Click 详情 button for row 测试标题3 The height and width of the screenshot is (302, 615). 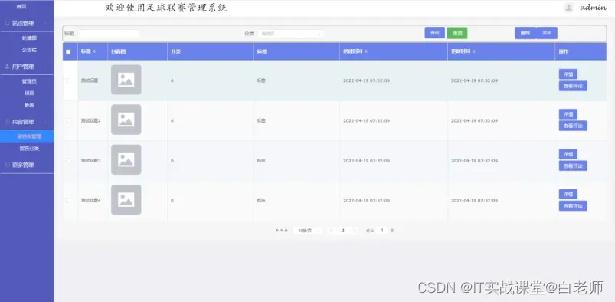(568, 154)
